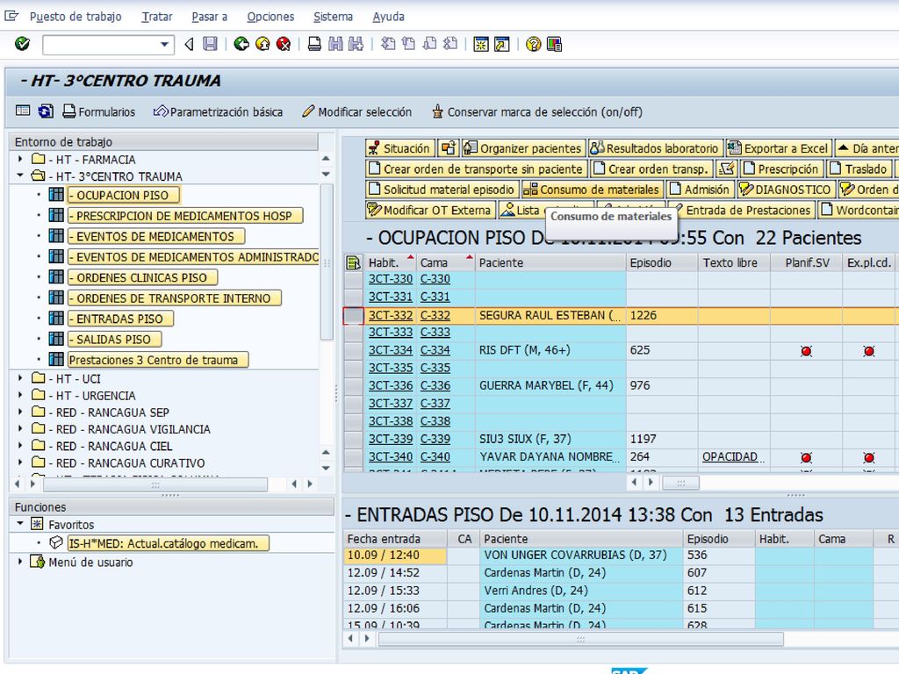
Task: Toggle Conservar marca de selección (on/off)
Action: (x=536, y=111)
